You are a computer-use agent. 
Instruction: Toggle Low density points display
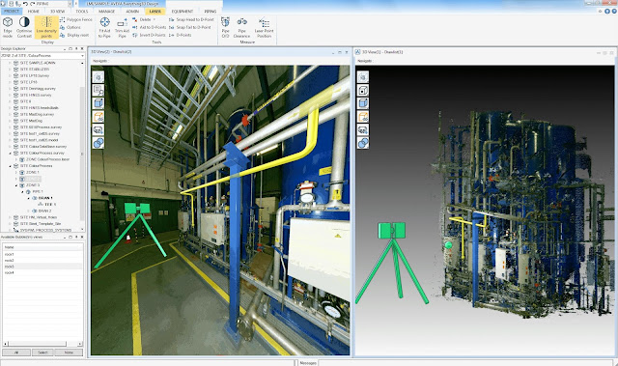[x=46, y=27]
